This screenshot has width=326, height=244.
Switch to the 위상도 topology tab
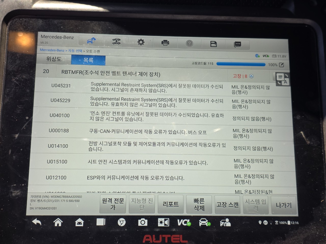click(54, 59)
